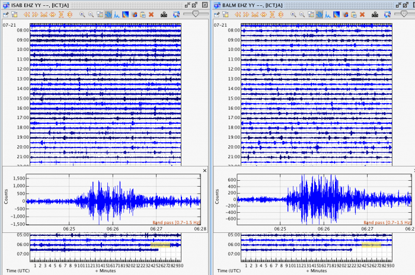Zoom in with magnifier in ISAB toolbar
Image resolution: width=415 pixels, height=275 pixels.
click(x=82, y=15)
